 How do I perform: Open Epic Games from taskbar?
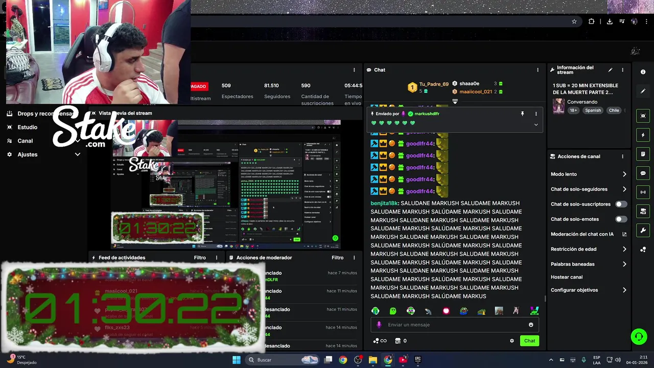pos(417,360)
